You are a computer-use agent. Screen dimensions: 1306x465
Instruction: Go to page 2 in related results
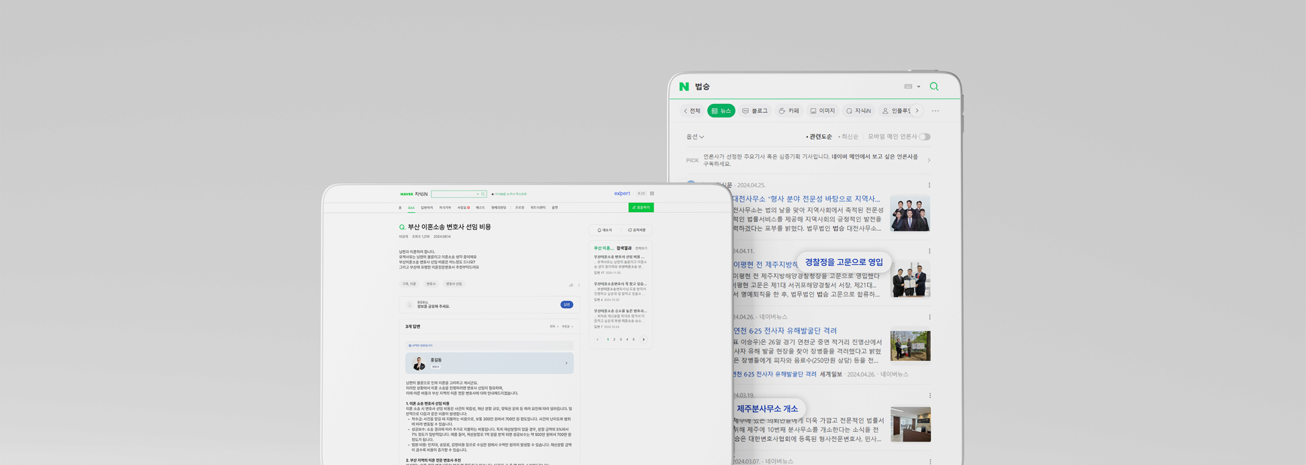click(x=614, y=339)
